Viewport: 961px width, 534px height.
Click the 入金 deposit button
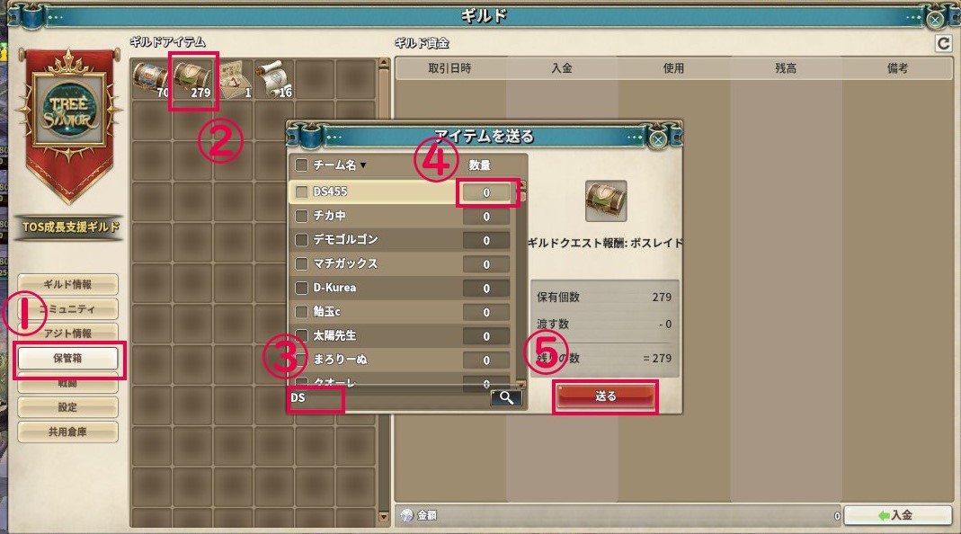tap(898, 516)
